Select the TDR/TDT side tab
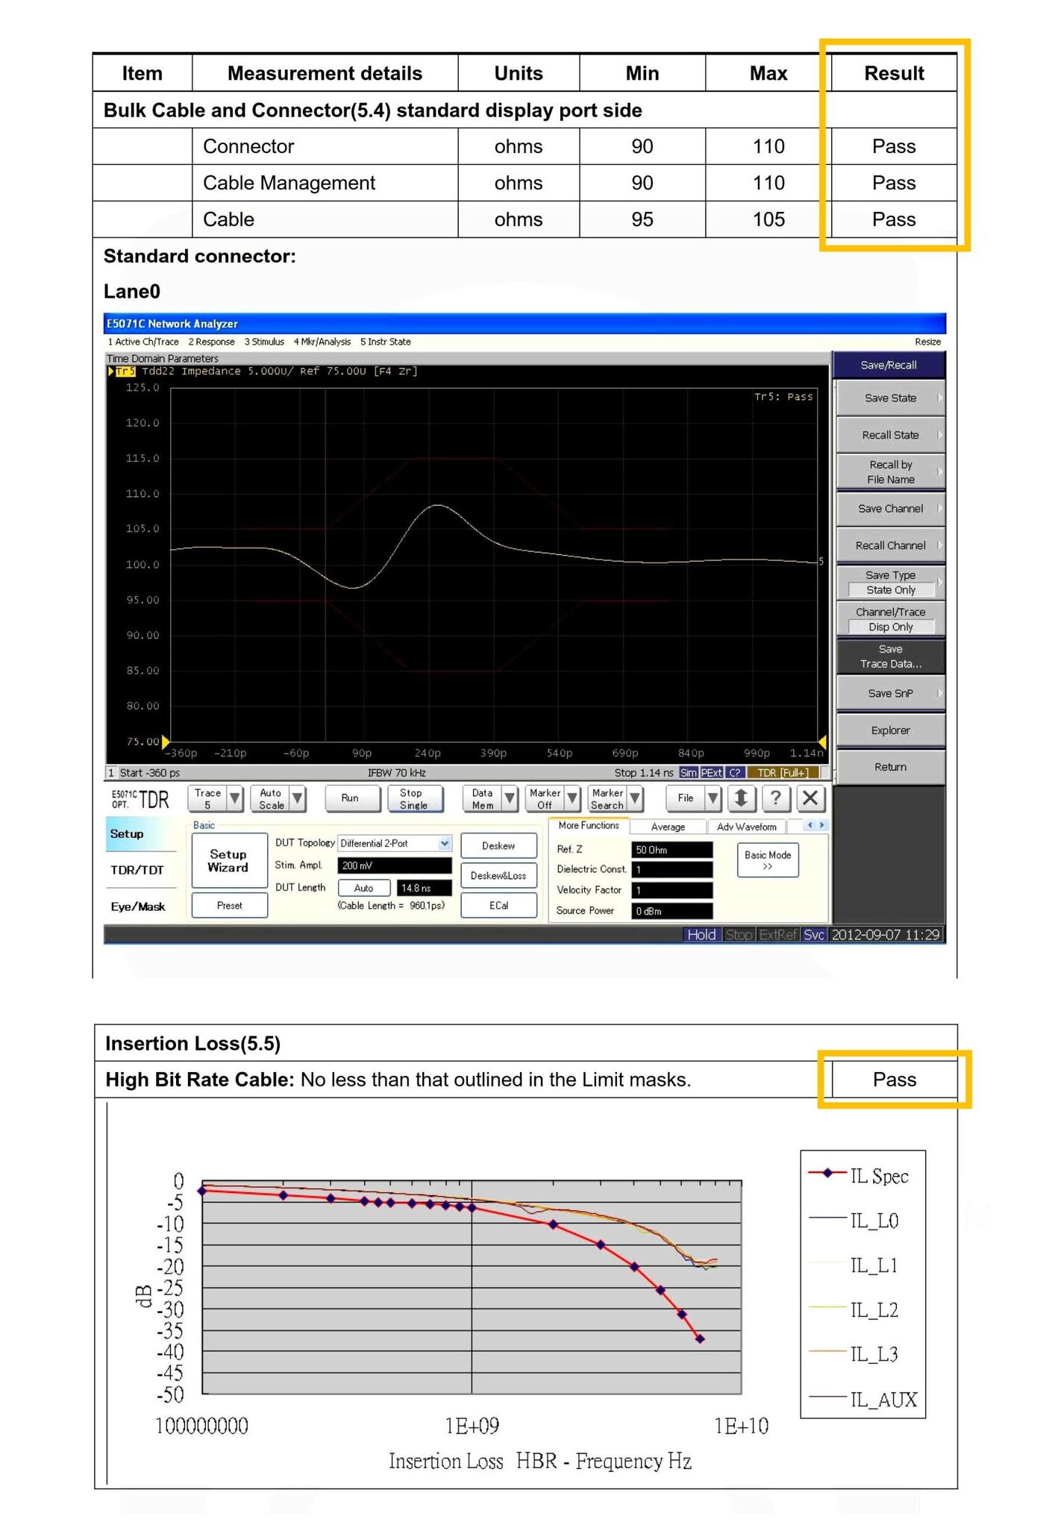 142,870
